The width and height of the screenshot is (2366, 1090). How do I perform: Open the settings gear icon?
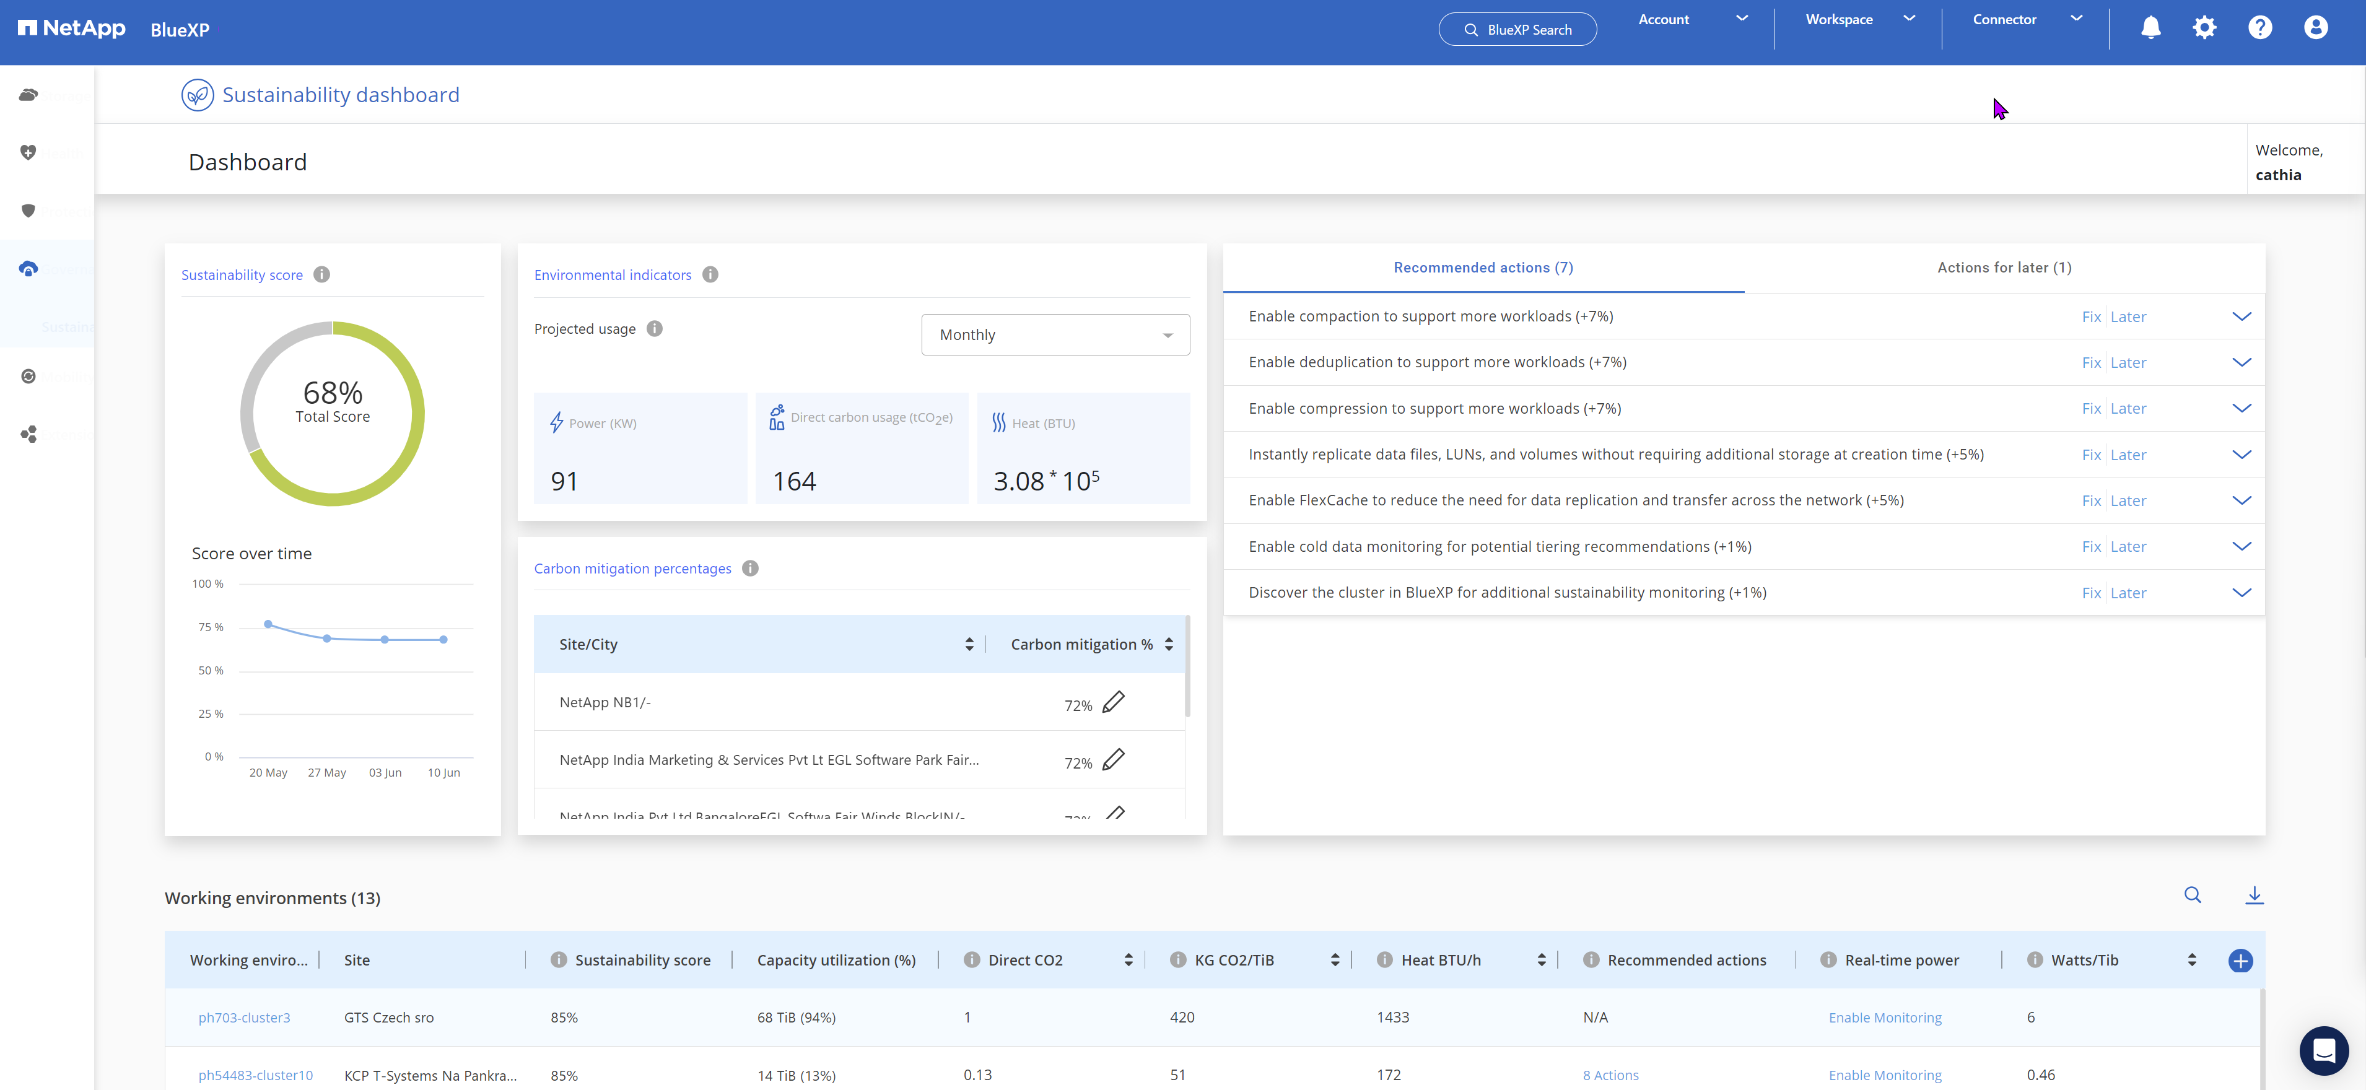[2204, 27]
